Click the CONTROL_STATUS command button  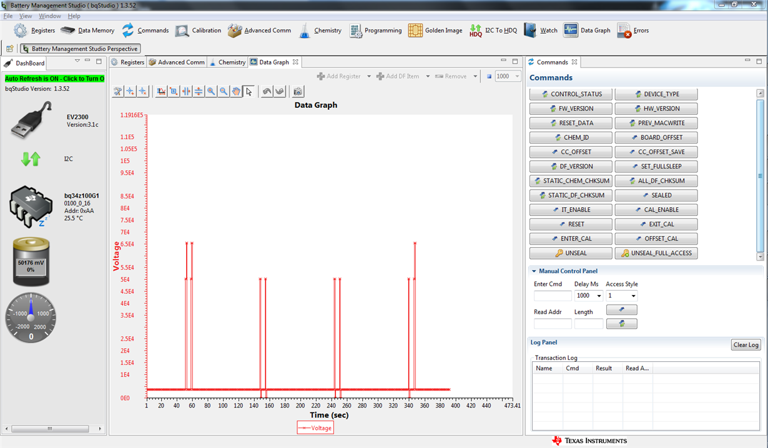570,94
